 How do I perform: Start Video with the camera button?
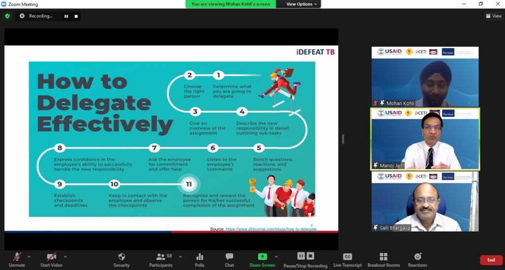click(51, 257)
